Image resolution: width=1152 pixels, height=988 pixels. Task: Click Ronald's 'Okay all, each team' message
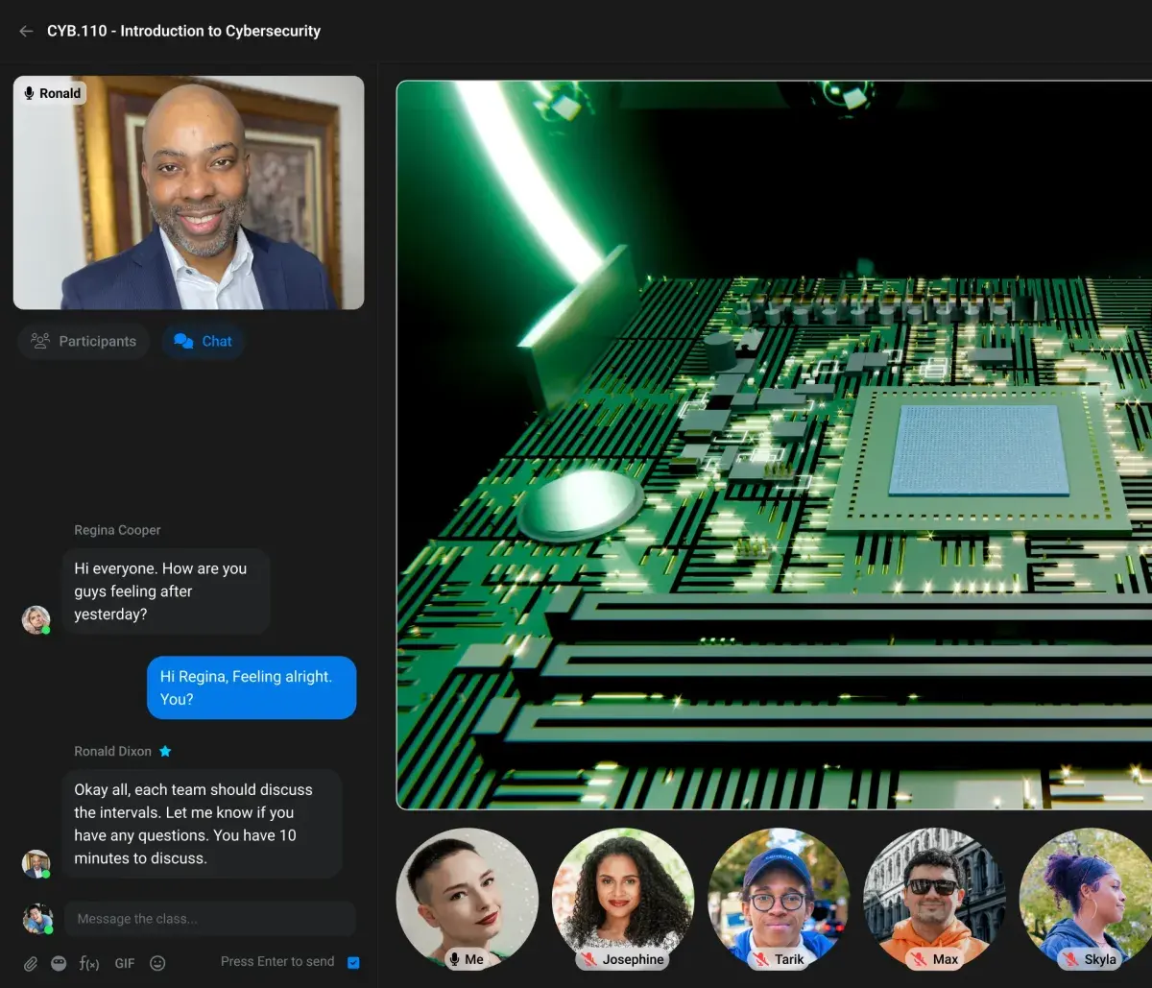point(203,824)
